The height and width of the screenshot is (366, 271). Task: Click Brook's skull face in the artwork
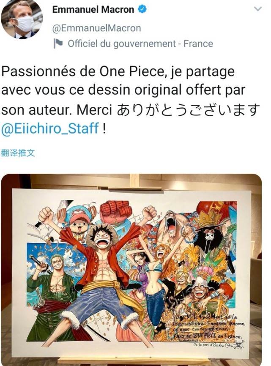[210, 235]
